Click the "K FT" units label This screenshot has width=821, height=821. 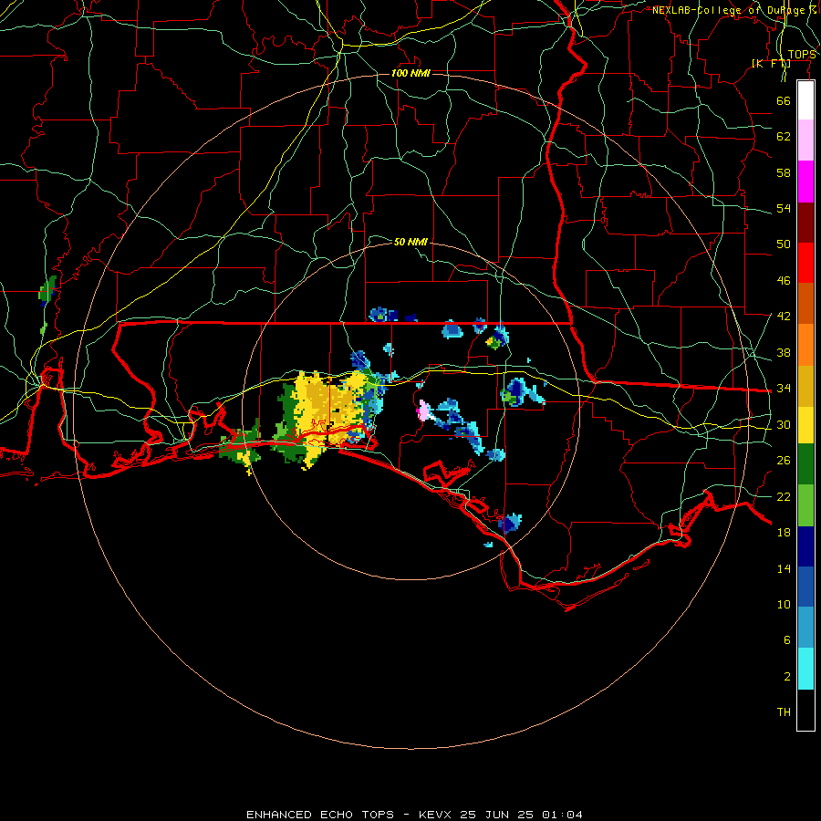pos(771,63)
